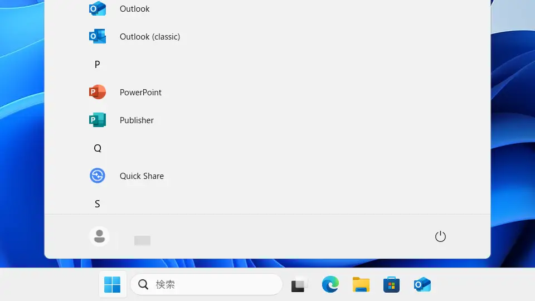Jump to letter S section header
This screenshot has height=301, width=535.
97,204
